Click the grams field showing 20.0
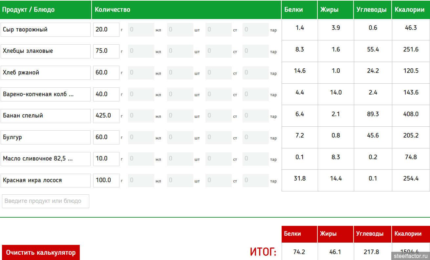Image resolution: width=430 pixels, height=260 pixels. 106,30
